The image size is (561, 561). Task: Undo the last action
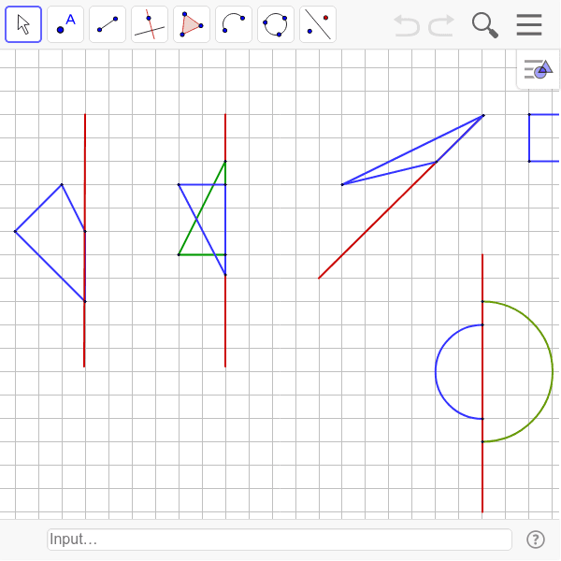point(407,25)
